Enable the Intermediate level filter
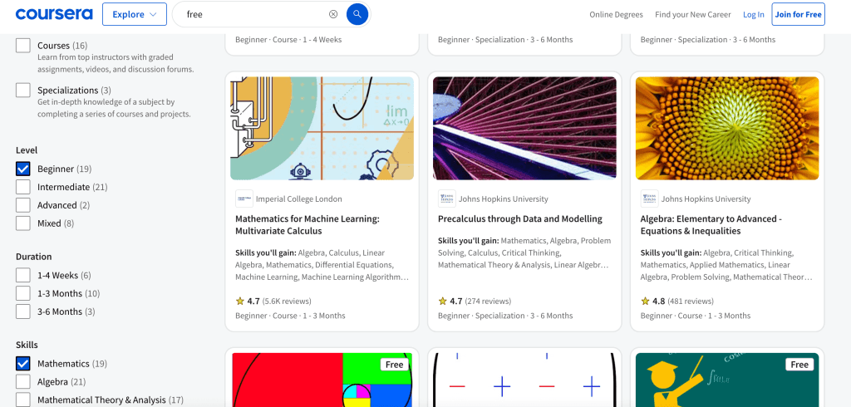The width and height of the screenshot is (851, 407). pos(23,187)
